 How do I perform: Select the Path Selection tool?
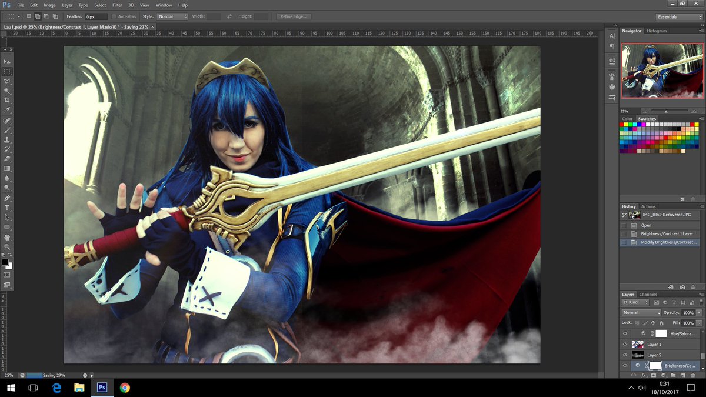(7, 218)
